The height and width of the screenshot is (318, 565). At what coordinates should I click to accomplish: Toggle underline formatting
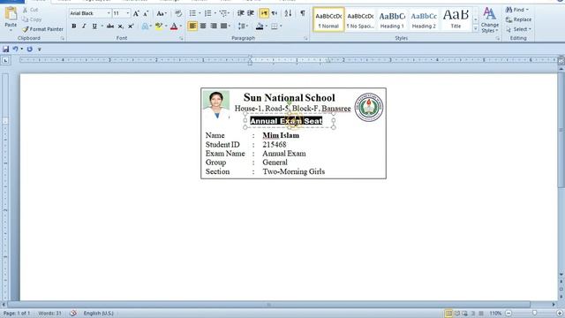click(x=94, y=26)
